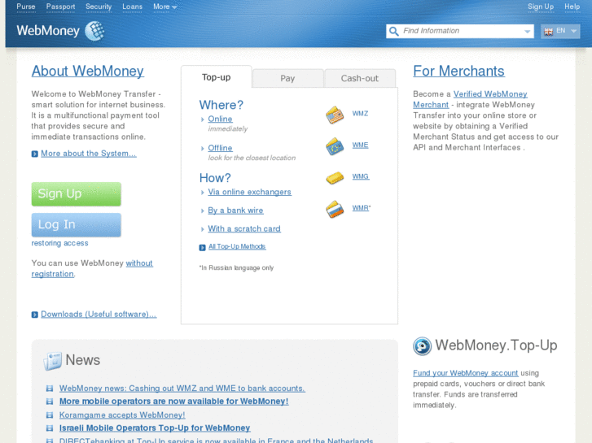Open news: Koramgame accepts WebMoney
The width and height of the screenshot is (592, 443).
pyautogui.click(x=122, y=415)
